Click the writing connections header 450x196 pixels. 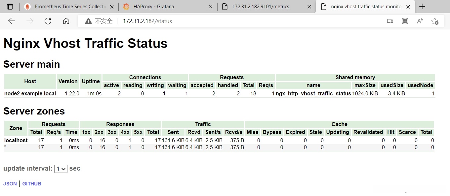pyautogui.click(x=155, y=85)
